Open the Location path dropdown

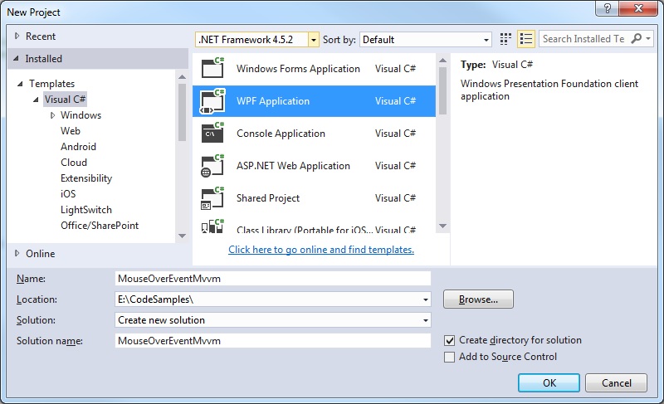click(426, 299)
